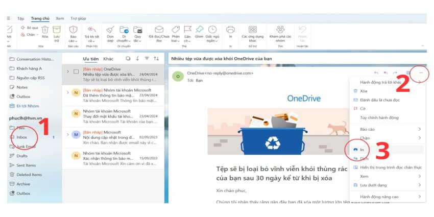Click the hamburger navigation menu icon

[9, 18]
